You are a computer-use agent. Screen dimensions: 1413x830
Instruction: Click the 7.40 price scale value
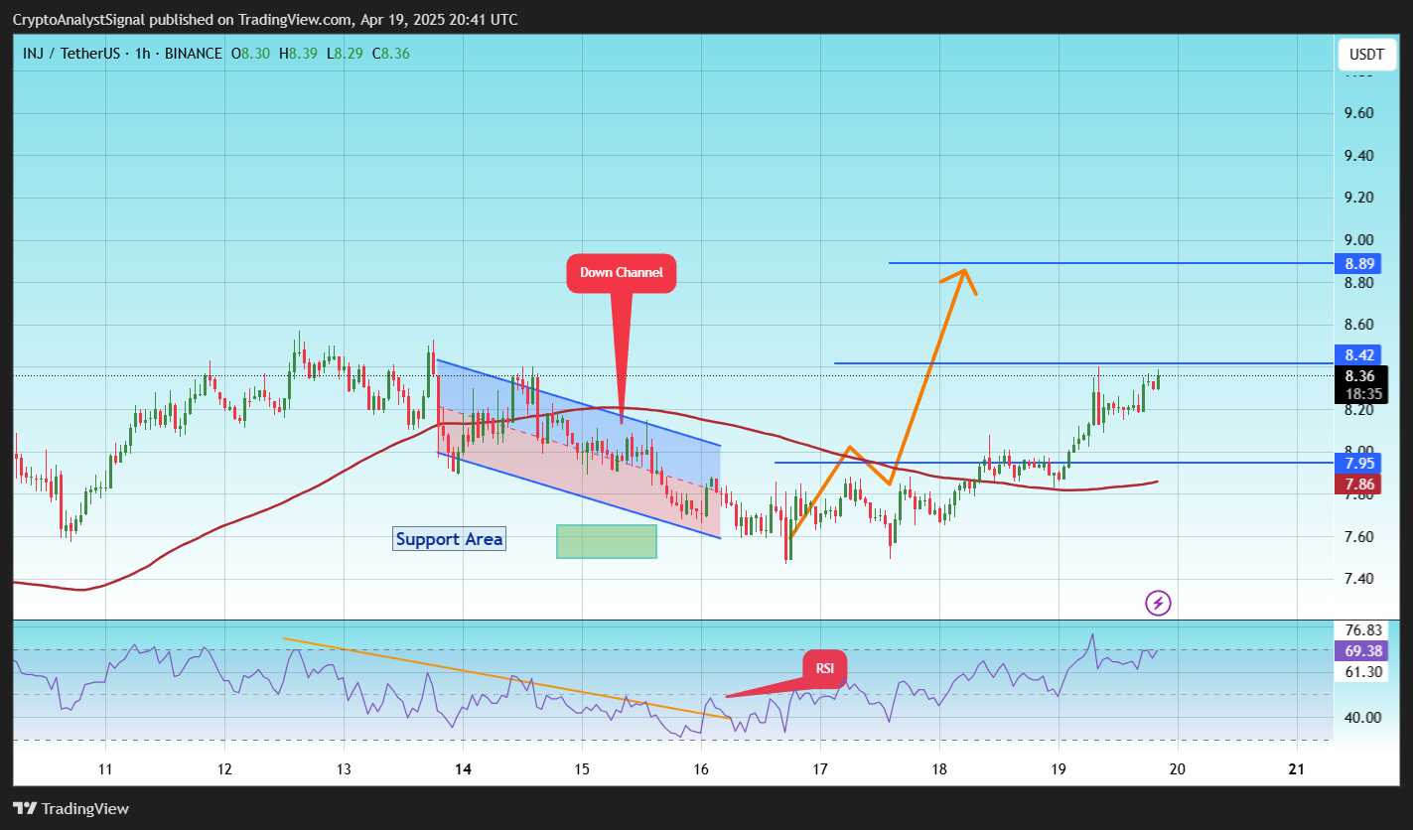click(1359, 579)
